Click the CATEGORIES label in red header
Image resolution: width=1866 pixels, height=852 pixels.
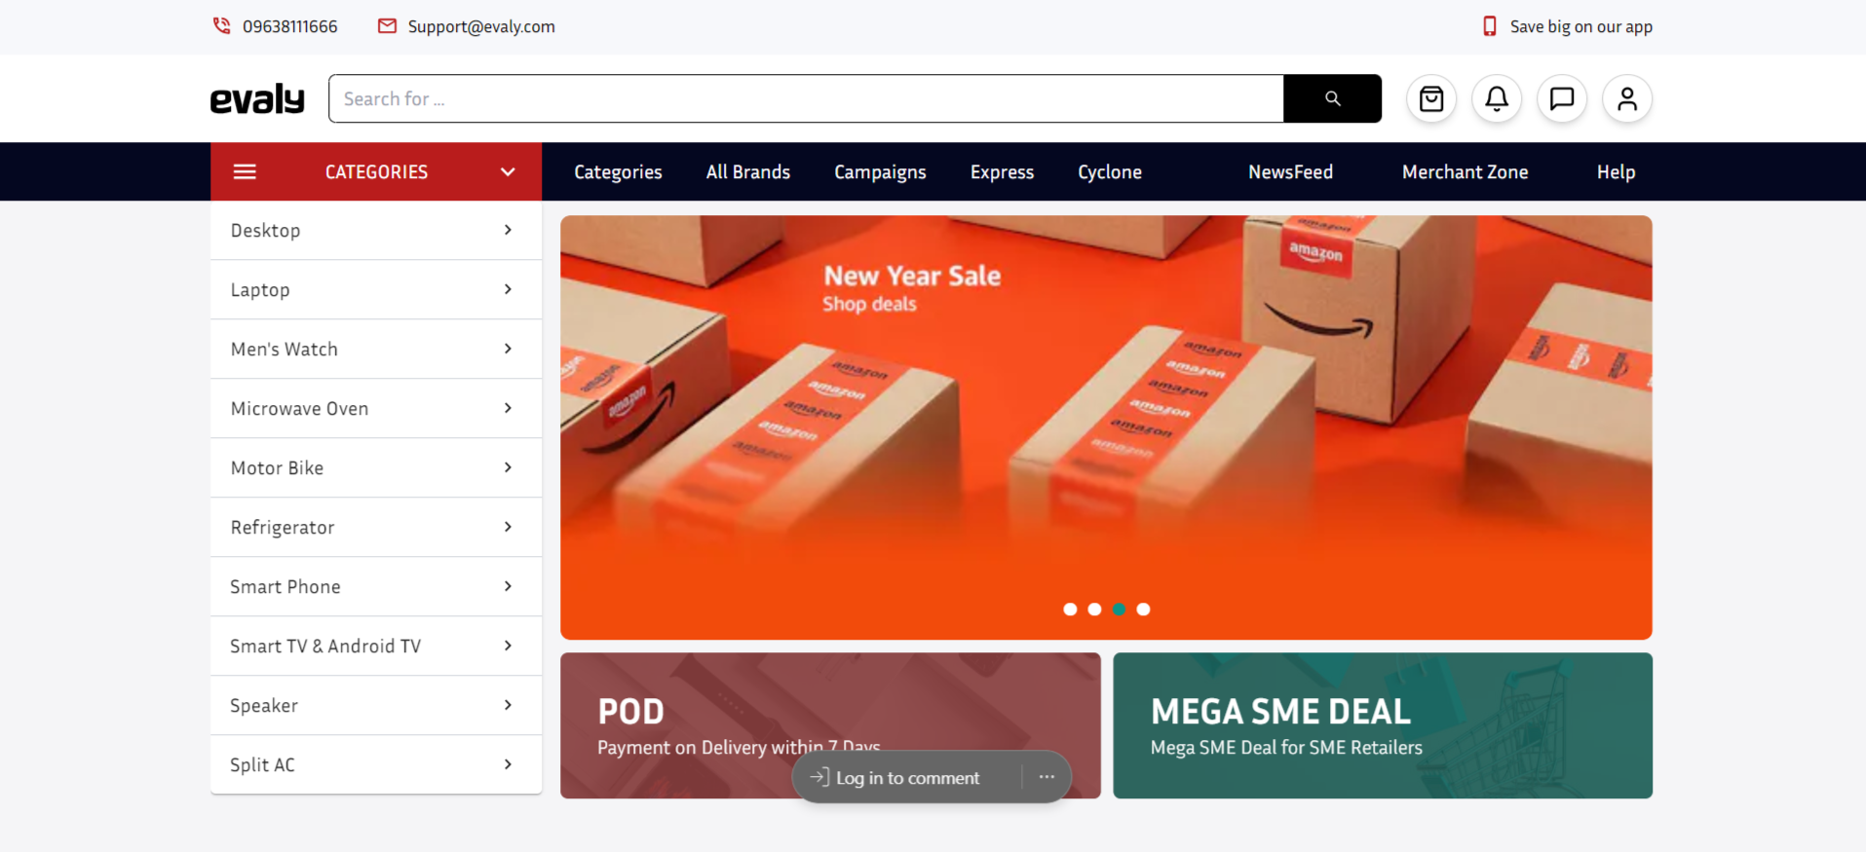(376, 171)
